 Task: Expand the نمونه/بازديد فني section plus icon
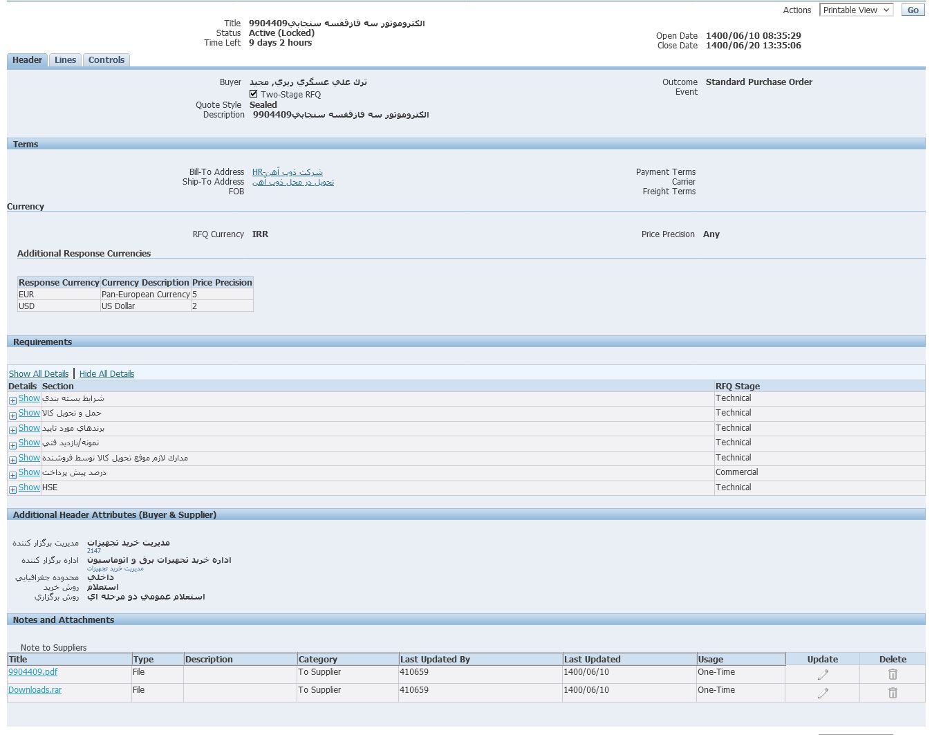(12, 445)
